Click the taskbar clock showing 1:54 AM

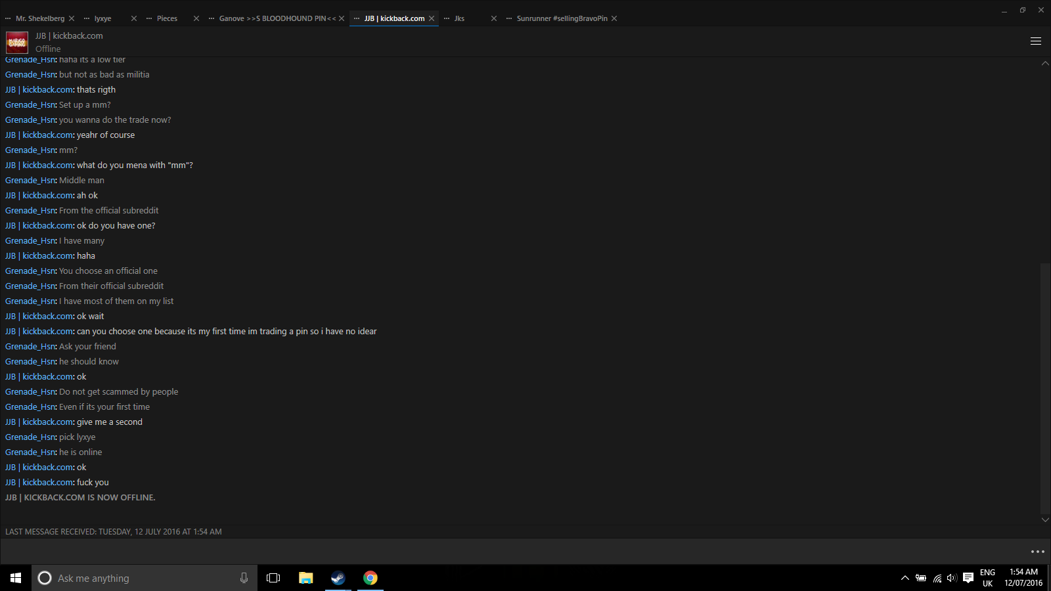(1023, 578)
